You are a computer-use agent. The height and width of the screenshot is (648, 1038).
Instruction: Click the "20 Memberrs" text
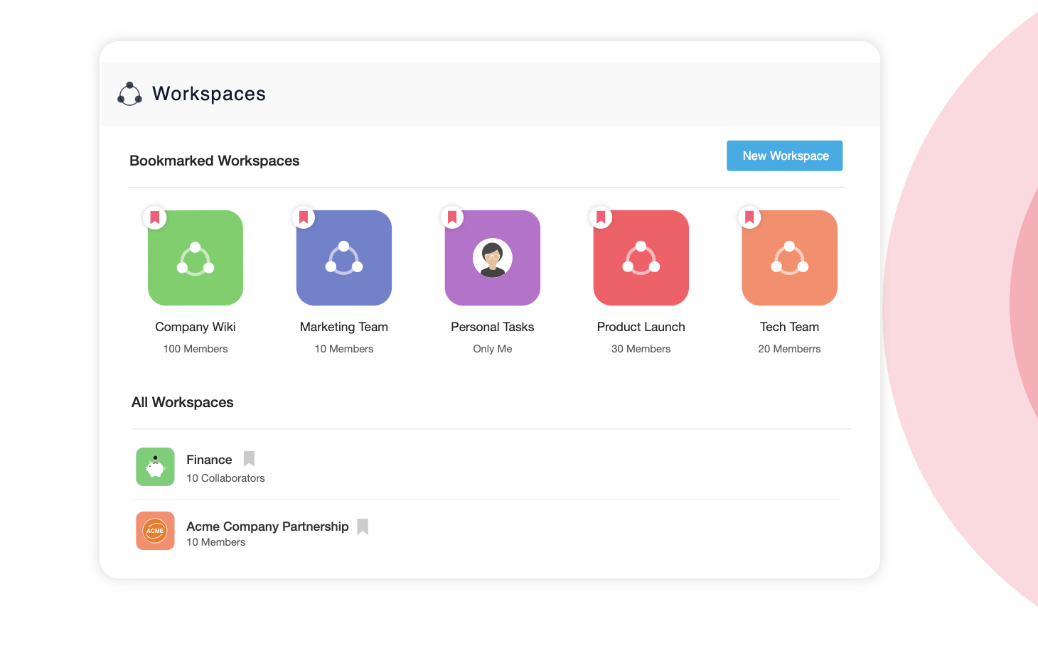[x=790, y=349]
